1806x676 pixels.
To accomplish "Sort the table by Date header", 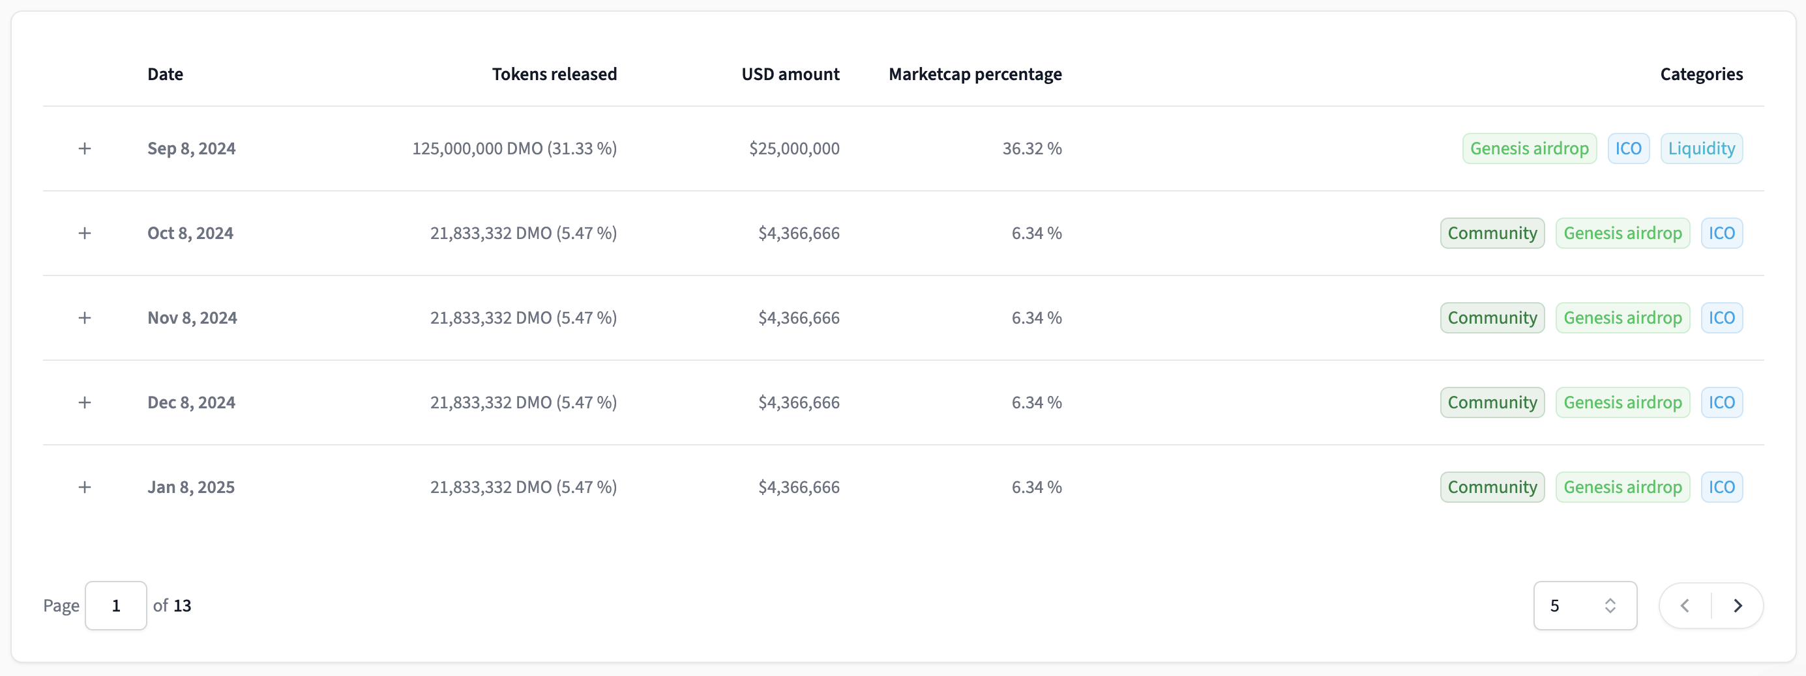I will (165, 74).
